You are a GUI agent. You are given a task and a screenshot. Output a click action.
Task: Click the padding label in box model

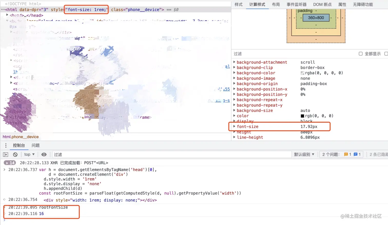(x=305, y=11)
